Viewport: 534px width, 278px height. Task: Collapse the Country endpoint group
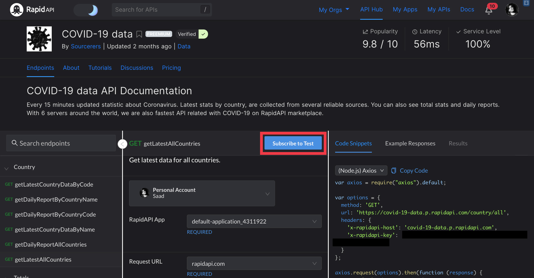click(x=6, y=168)
